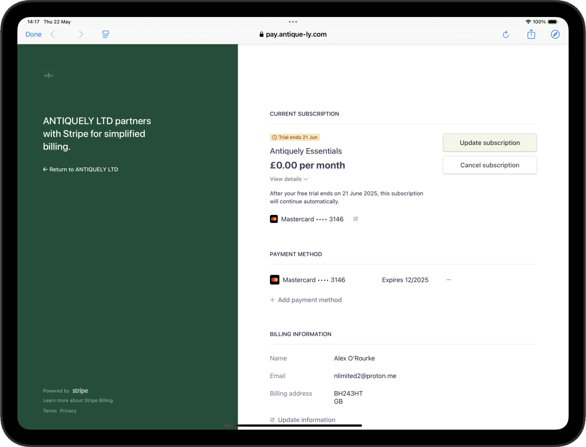Tap the battery indicator in status bar
Viewport: 586px width, 447px height.
point(553,22)
